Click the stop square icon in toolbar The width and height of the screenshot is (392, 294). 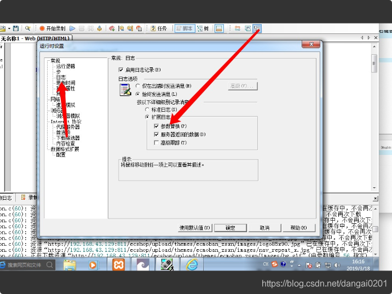82,28
